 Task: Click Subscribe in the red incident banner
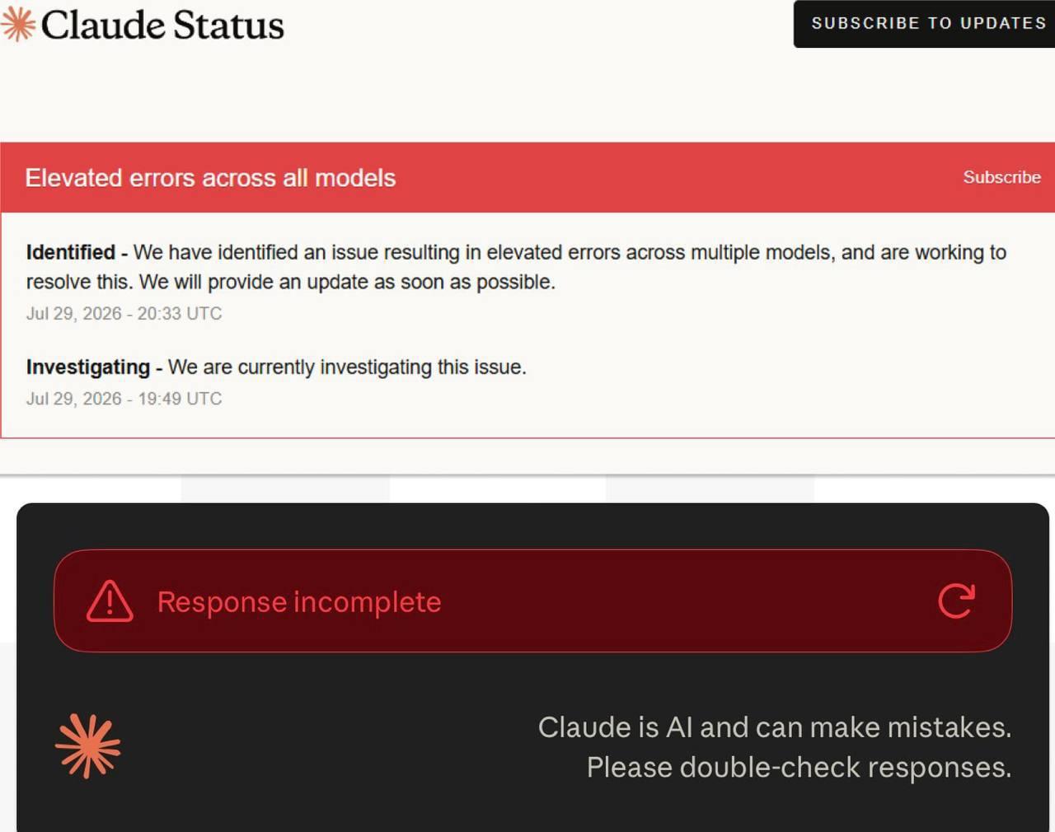coord(1001,177)
